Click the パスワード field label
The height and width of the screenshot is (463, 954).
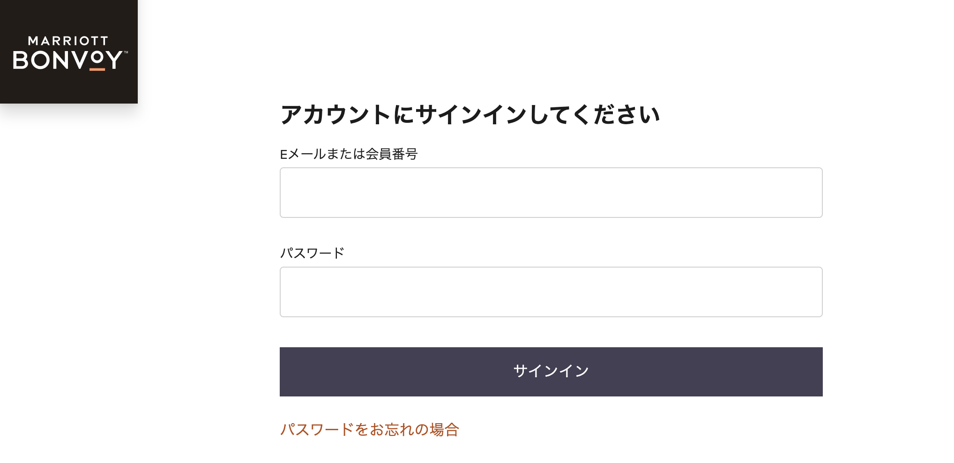pyautogui.click(x=312, y=253)
